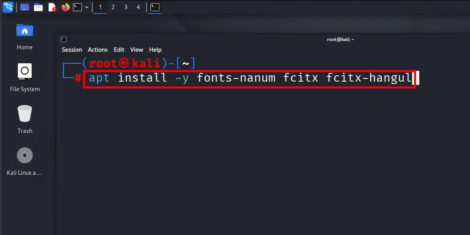
Task: Launch text editor from panel
Action: pyautogui.click(x=52, y=7)
